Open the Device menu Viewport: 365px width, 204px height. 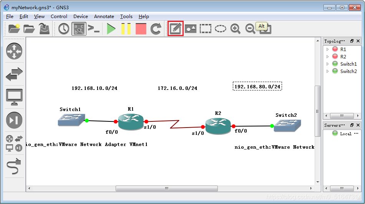81,16
